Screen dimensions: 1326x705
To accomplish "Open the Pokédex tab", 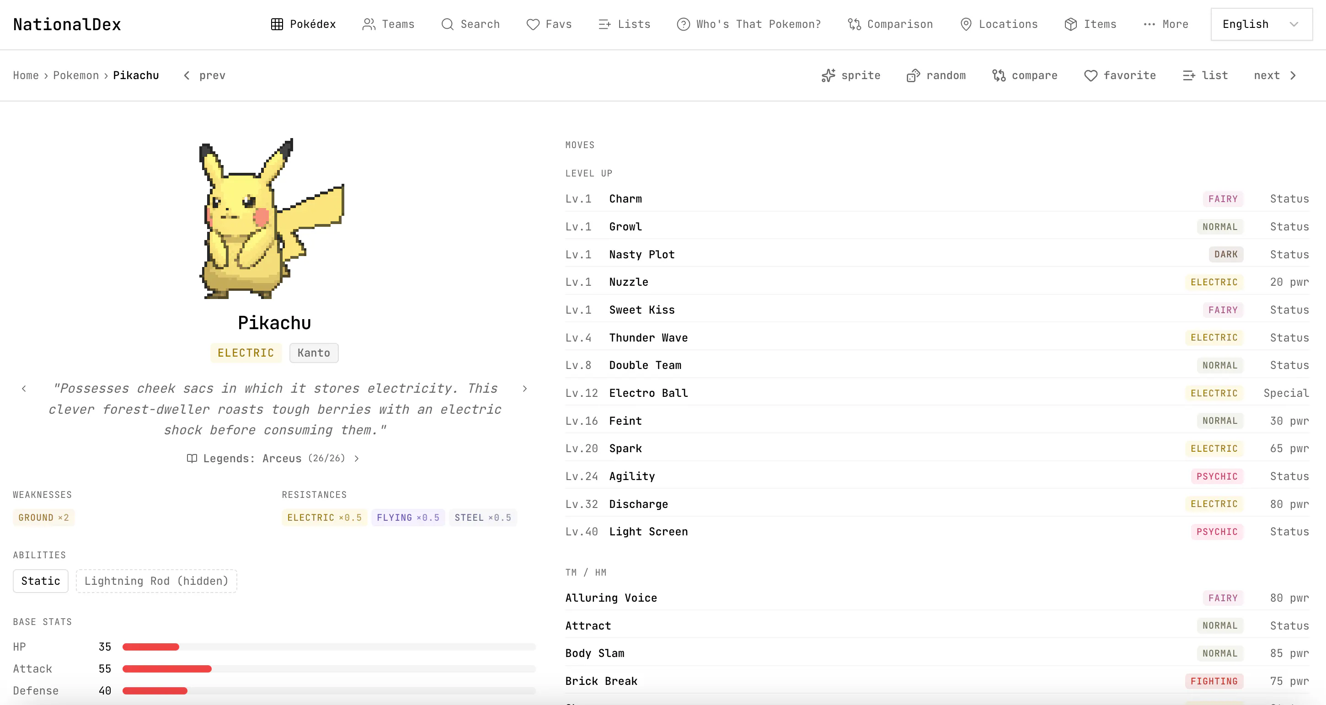I will click(303, 24).
